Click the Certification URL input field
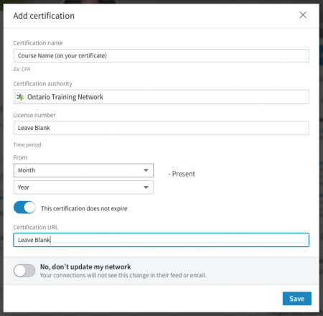The height and width of the screenshot is (316, 323). pos(161,240)
